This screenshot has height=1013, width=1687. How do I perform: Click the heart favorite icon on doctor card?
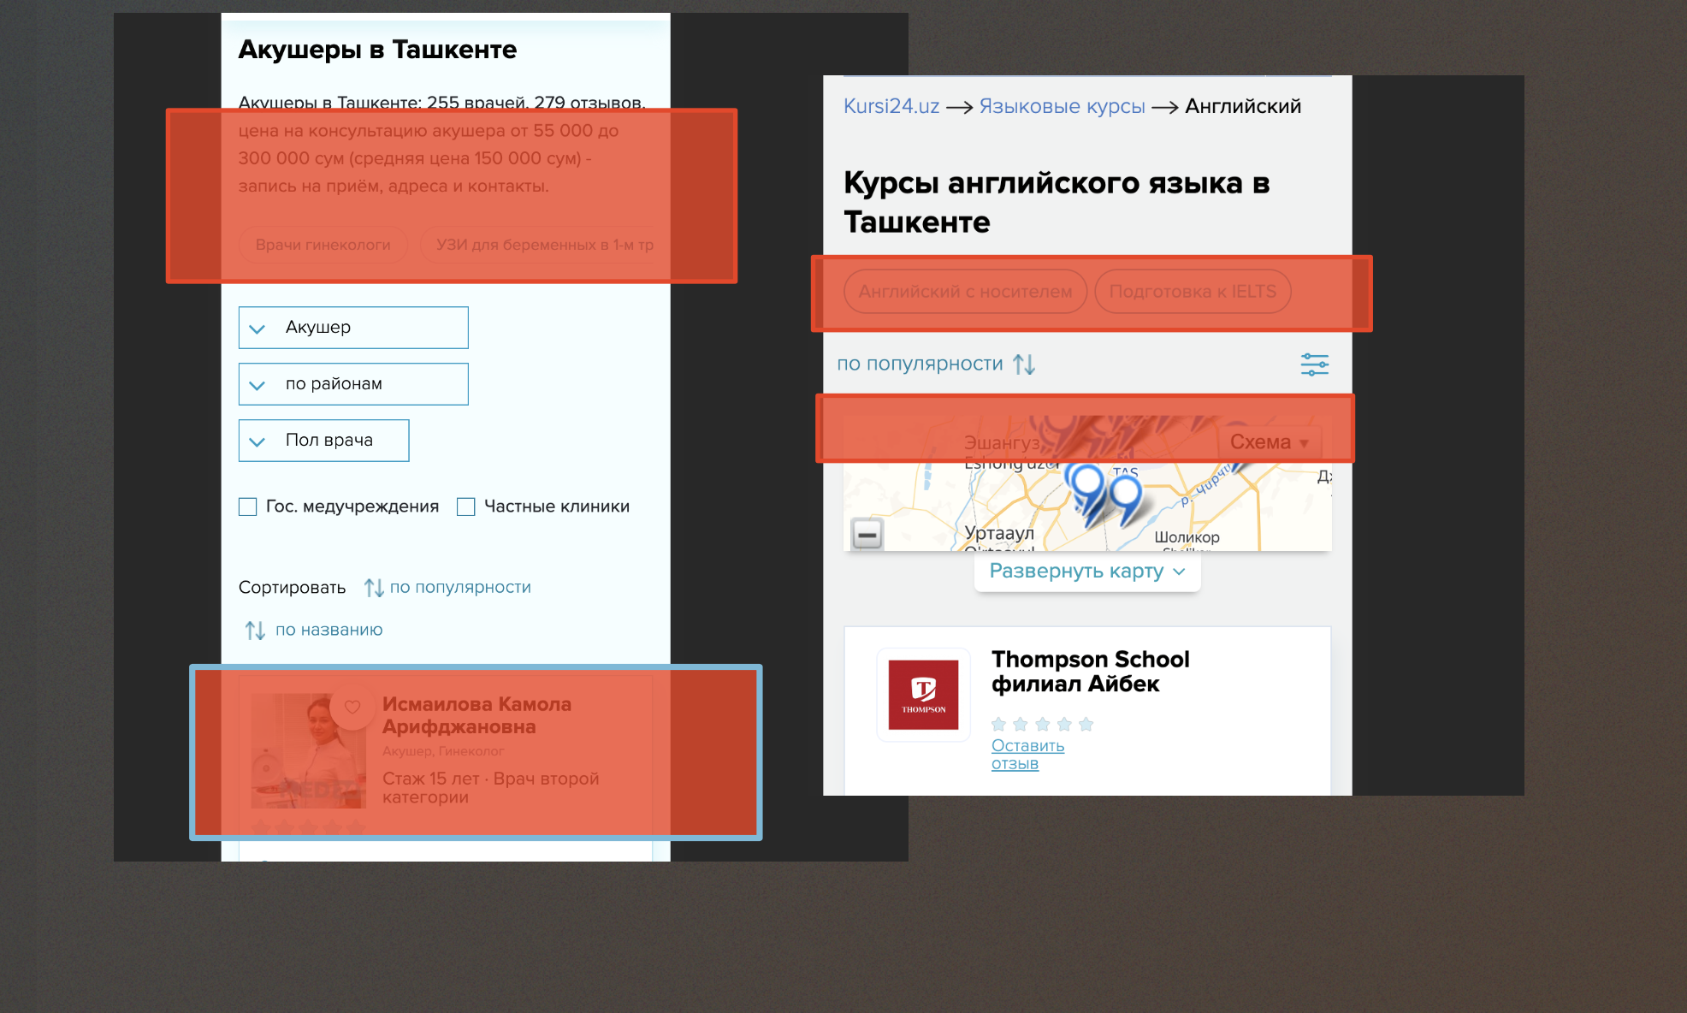pyautogui.click(x=352, y=707)
